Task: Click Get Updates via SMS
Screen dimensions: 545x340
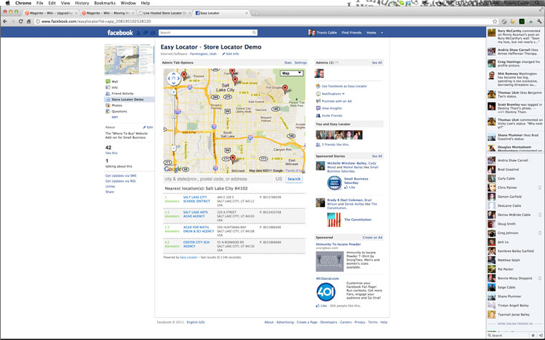Action: 121,176
